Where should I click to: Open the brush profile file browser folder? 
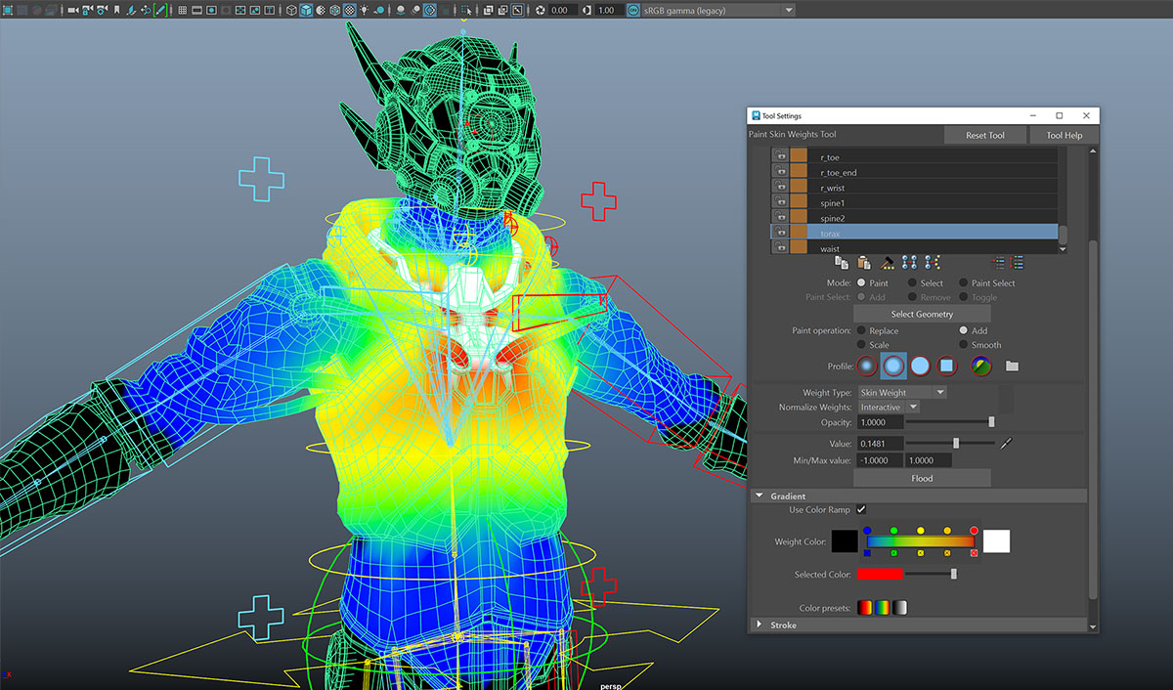point(1012,367)
